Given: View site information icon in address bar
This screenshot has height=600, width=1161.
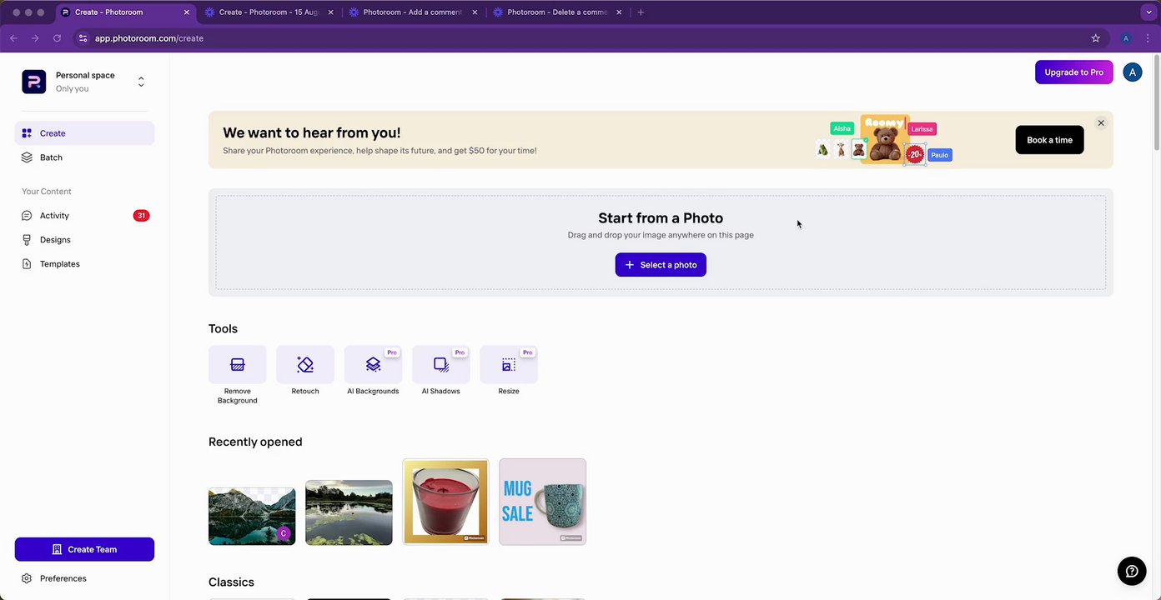Looking at the screenshot, I should click(82, 38).
